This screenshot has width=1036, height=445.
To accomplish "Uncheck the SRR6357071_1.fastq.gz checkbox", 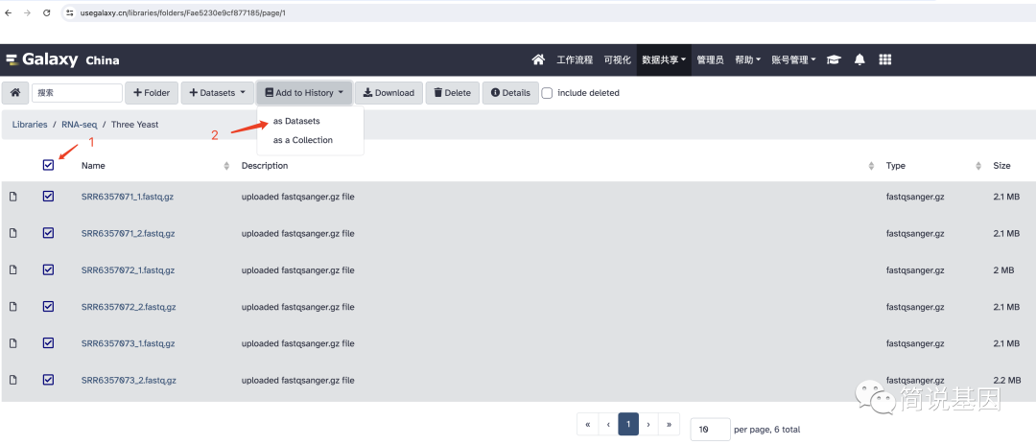I will click(x=48, y=196).
